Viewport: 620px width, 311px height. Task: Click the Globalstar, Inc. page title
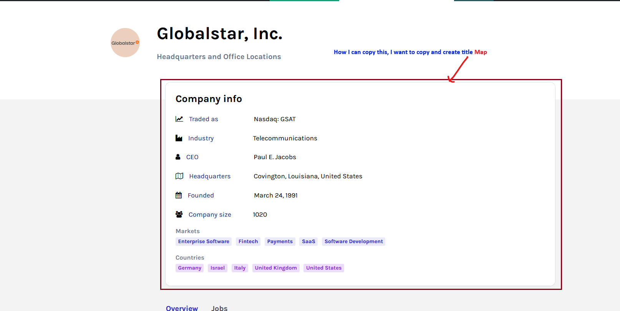[x=220, y=34]
